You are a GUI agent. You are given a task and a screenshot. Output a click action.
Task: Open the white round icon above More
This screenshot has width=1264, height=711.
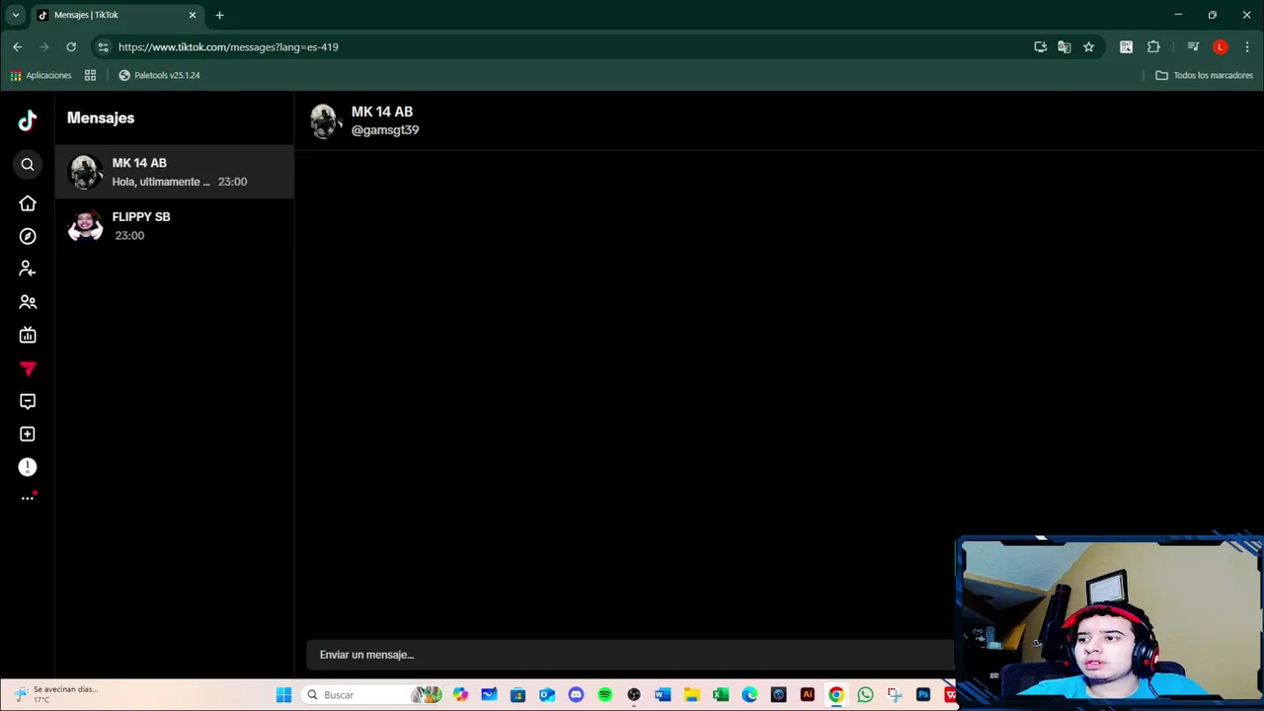[28, 467]
